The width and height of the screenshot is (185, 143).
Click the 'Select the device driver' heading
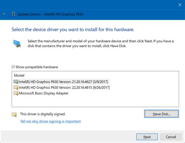(x=73, y=30)
